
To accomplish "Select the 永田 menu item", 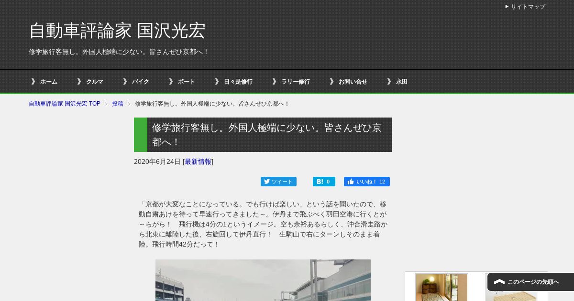I will pos(402,82).
